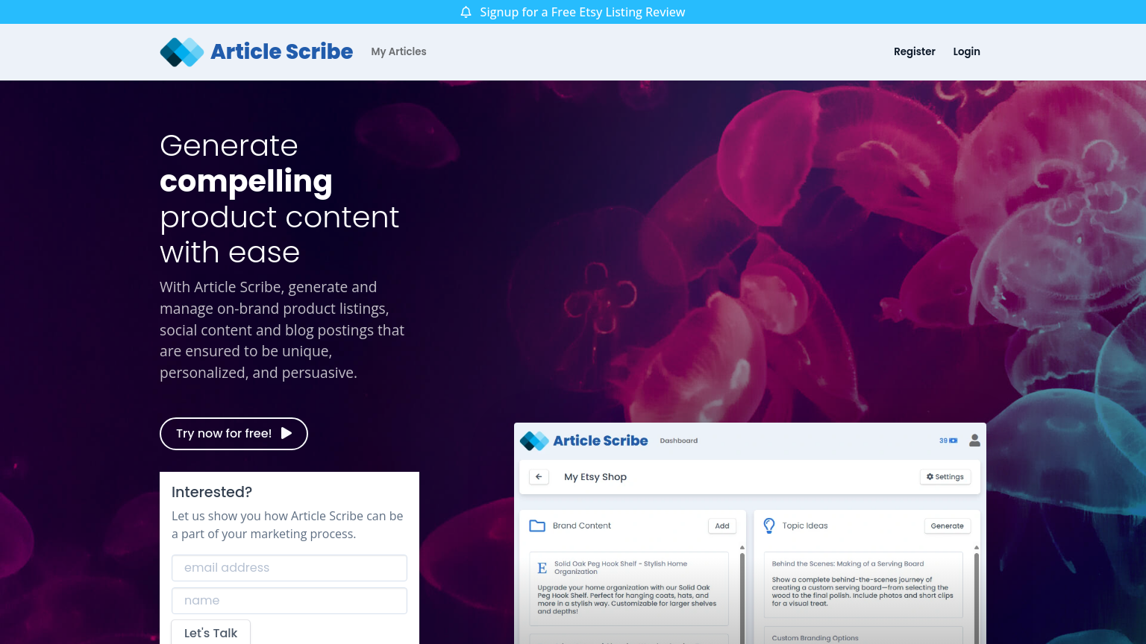Open the Register page
This screenshot has height=644, width=1146.
coord(914,51)
